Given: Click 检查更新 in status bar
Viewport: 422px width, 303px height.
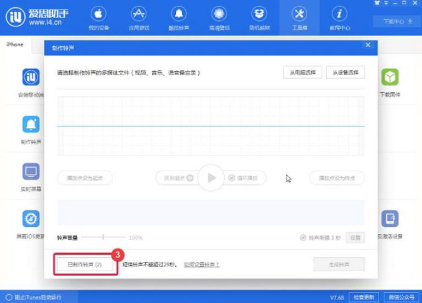Looking at the screenshot, I should [x=364, y=297].
